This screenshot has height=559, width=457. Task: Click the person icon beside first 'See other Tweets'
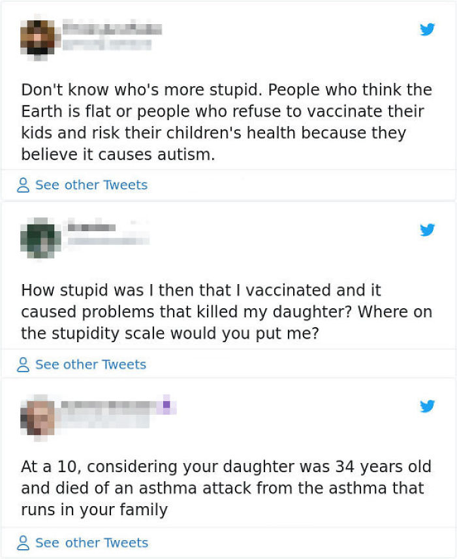click(23, 185)
